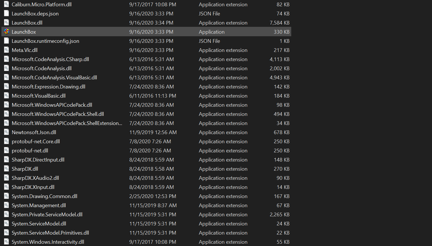Click icon of SharpDX.XAudio2.dll
The image size is (432, 246).
(x=6, y=178)
